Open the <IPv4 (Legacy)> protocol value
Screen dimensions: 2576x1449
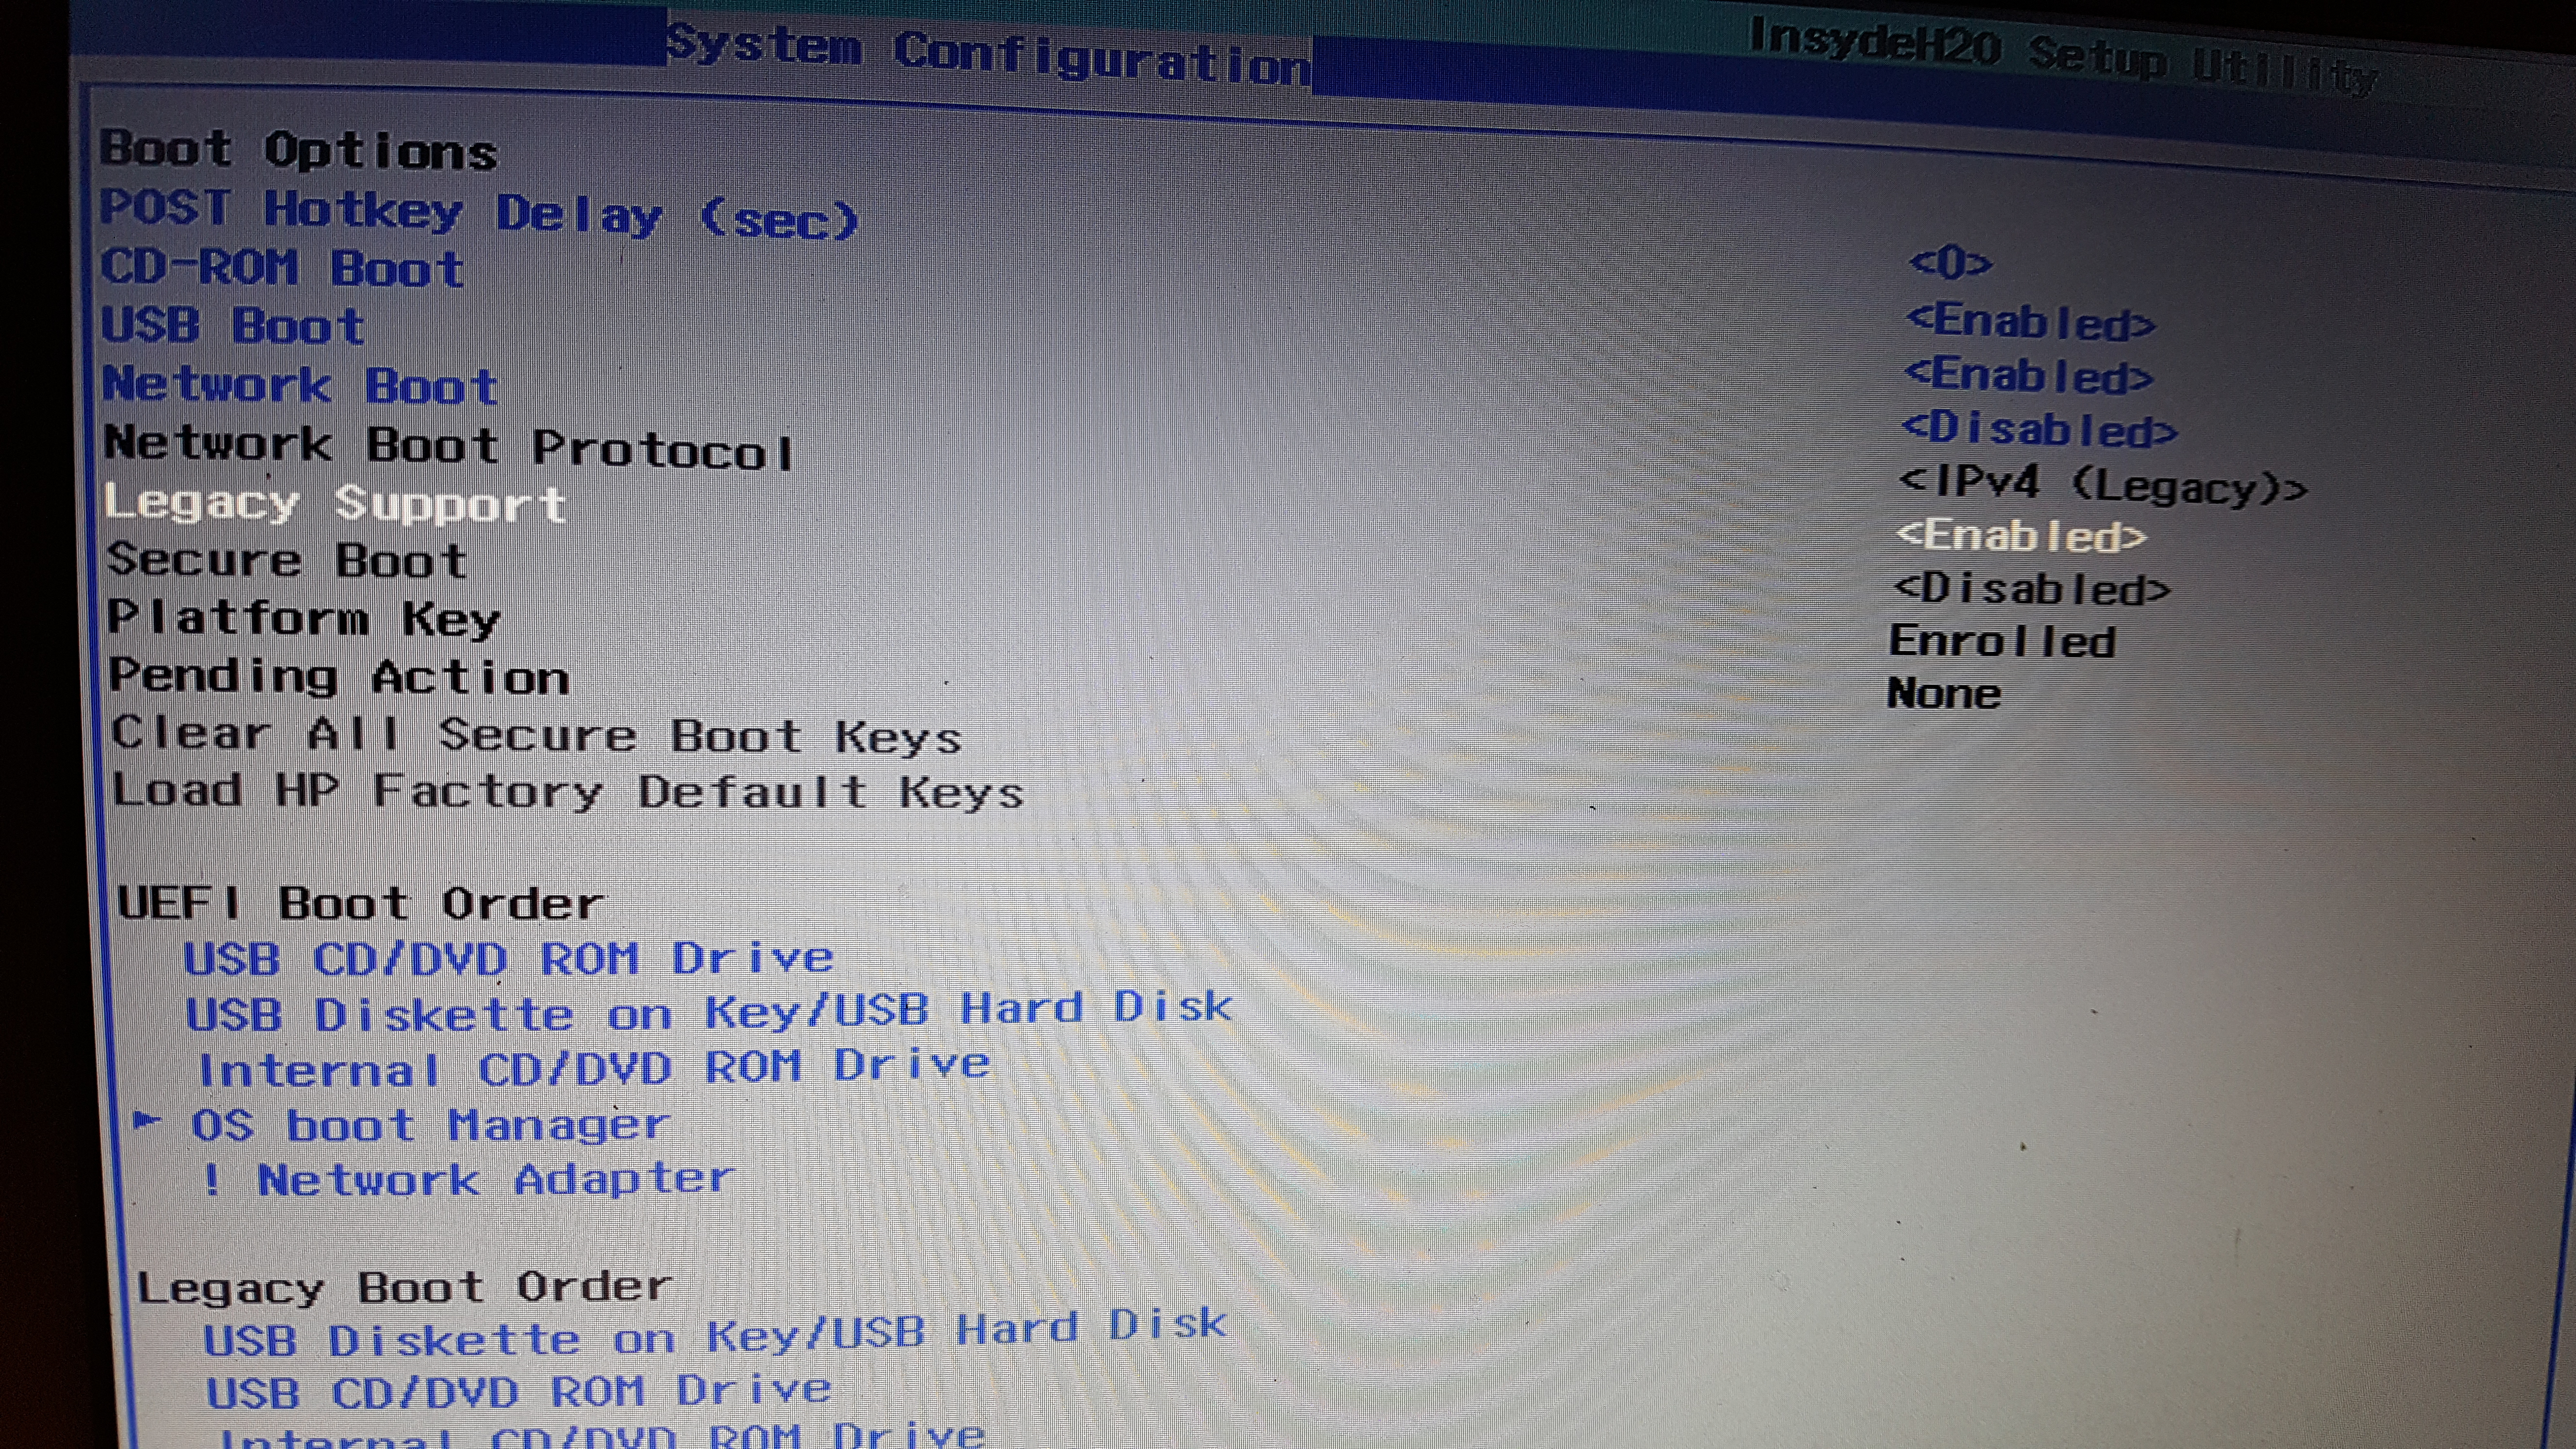click(x=2103, y=485)
